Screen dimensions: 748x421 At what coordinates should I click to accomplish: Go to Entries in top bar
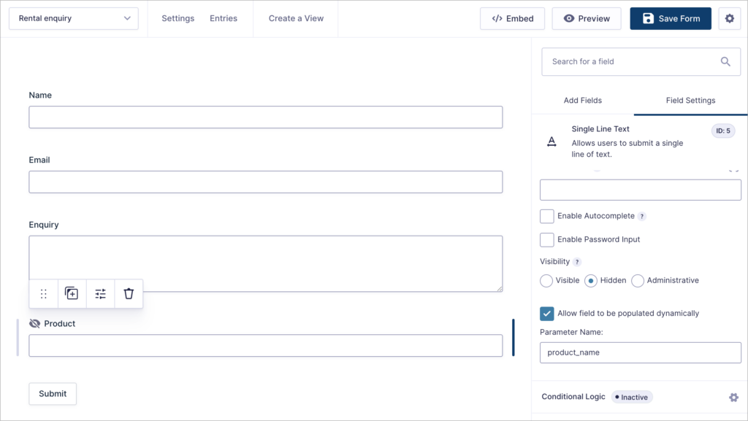(224, 18)
